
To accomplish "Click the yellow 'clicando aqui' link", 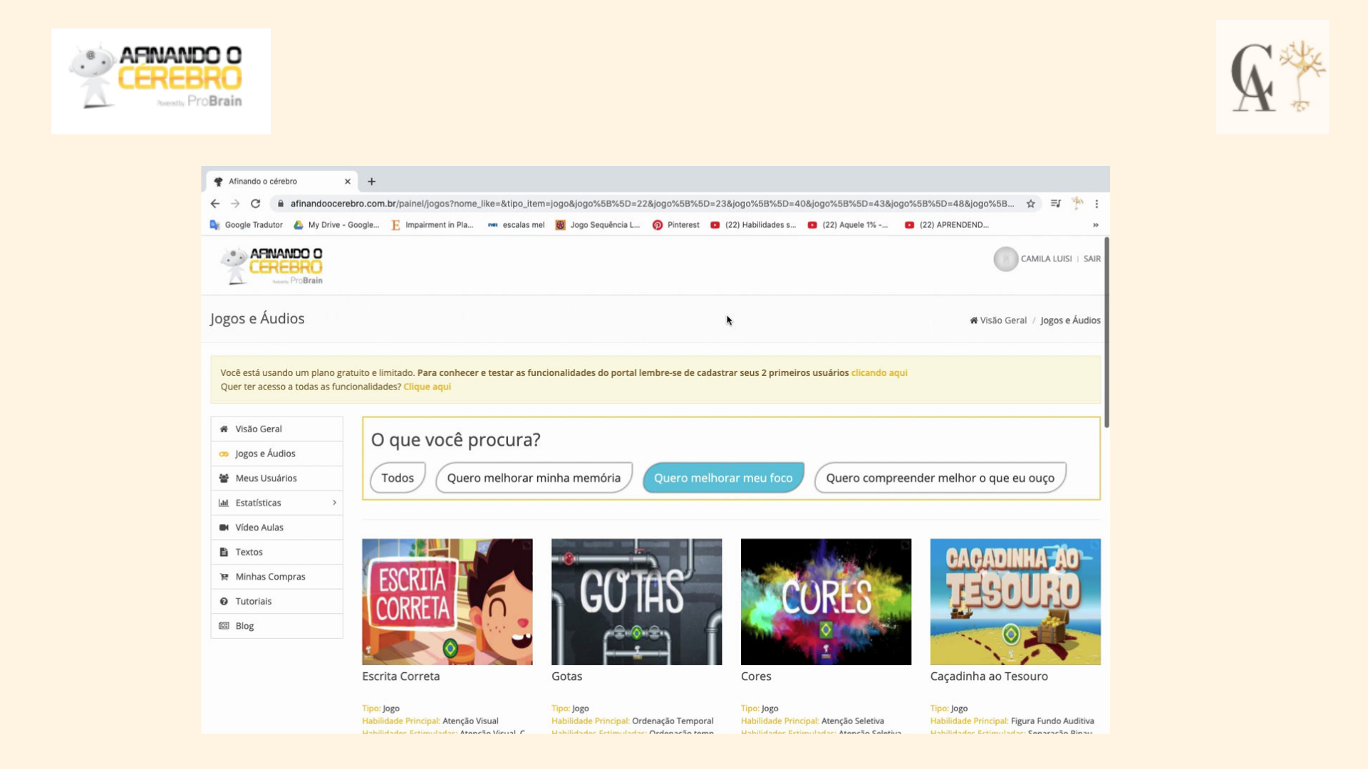I will click(879, 373).
